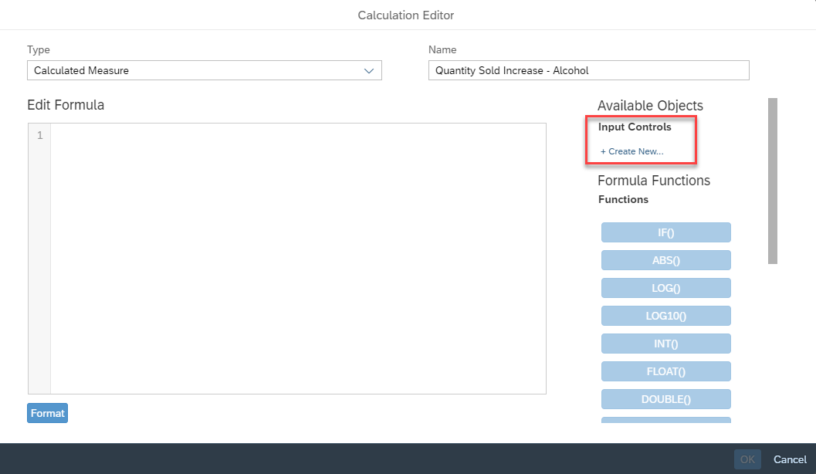Image resolution: width=816 pixels, height=474 pixels.
Task: Pick the DOUBLE() function button
Action: pyautogui.click(x=665, y=399)
